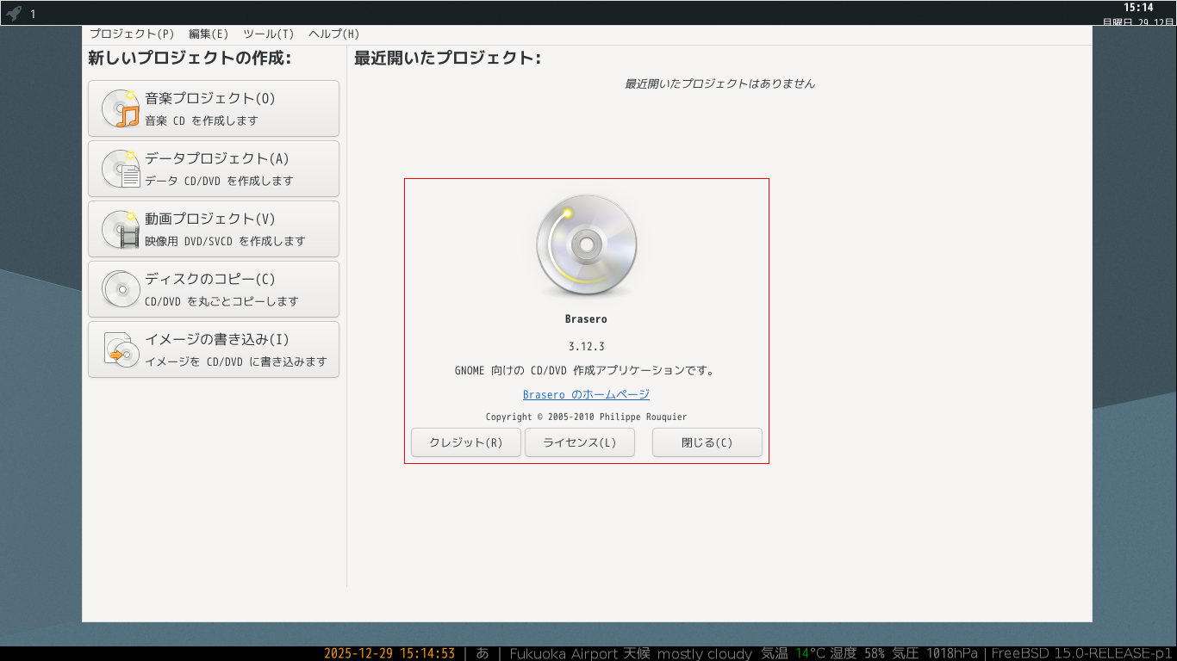This screenshot has width=1177, height=661.
Task: Open the ツール(T) menu
Action: pyautogui.click(x=269, y=34)
